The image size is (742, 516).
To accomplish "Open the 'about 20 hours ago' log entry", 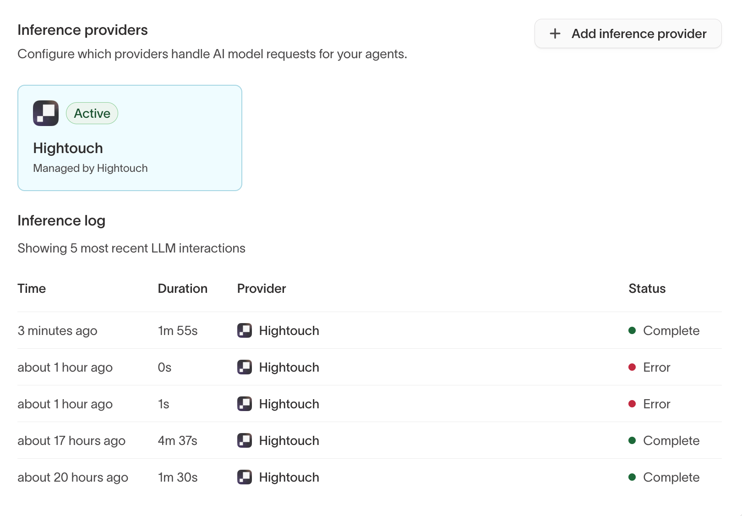I will click(370, 477).
